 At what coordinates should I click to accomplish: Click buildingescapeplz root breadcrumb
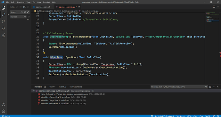[44, 11]
